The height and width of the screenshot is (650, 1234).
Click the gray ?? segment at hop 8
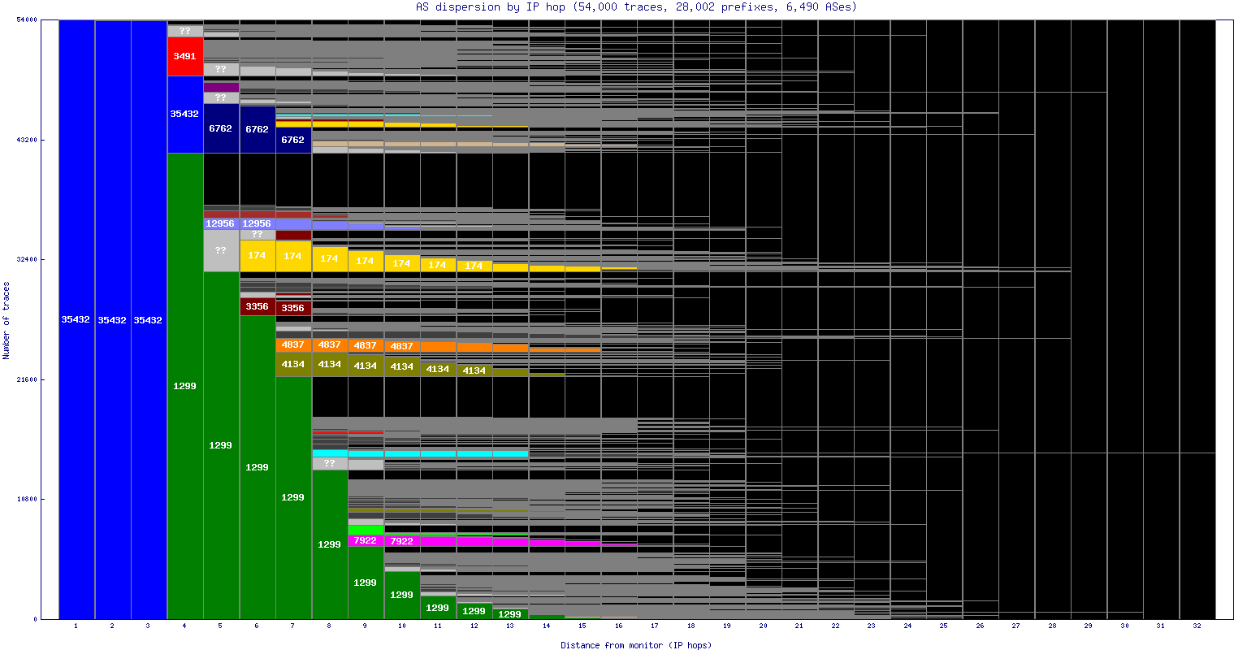pyautogui.click(x=330, y=463)
